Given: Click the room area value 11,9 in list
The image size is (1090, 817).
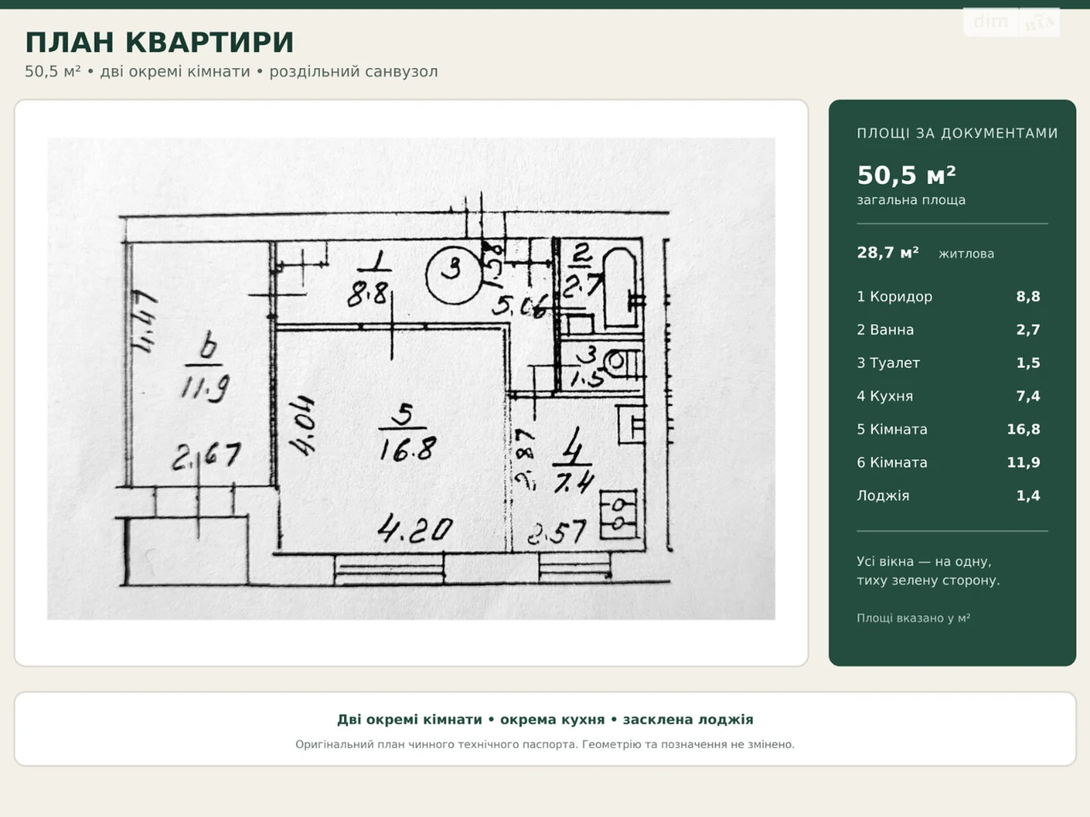Looking at the screenshot, I should click(x=1024, y=462).
